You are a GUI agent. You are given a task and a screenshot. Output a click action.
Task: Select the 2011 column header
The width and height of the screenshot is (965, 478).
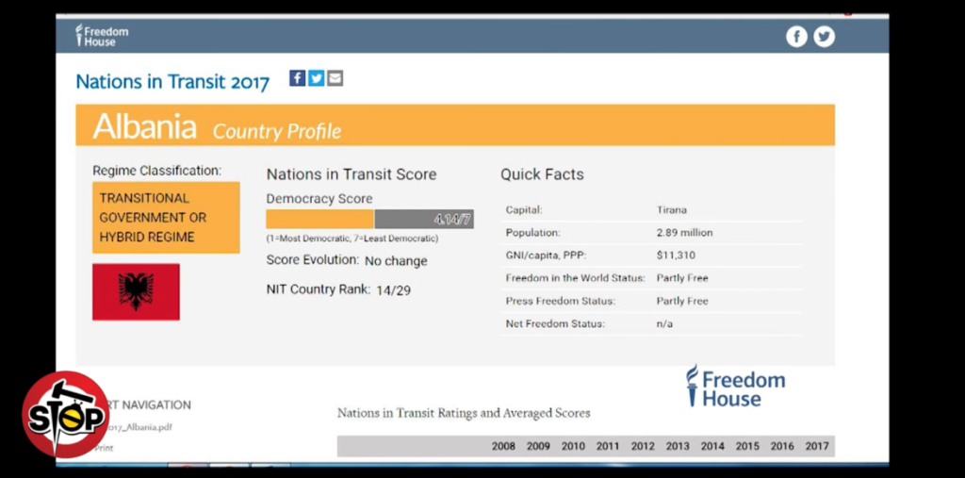(x=608, y=447)
